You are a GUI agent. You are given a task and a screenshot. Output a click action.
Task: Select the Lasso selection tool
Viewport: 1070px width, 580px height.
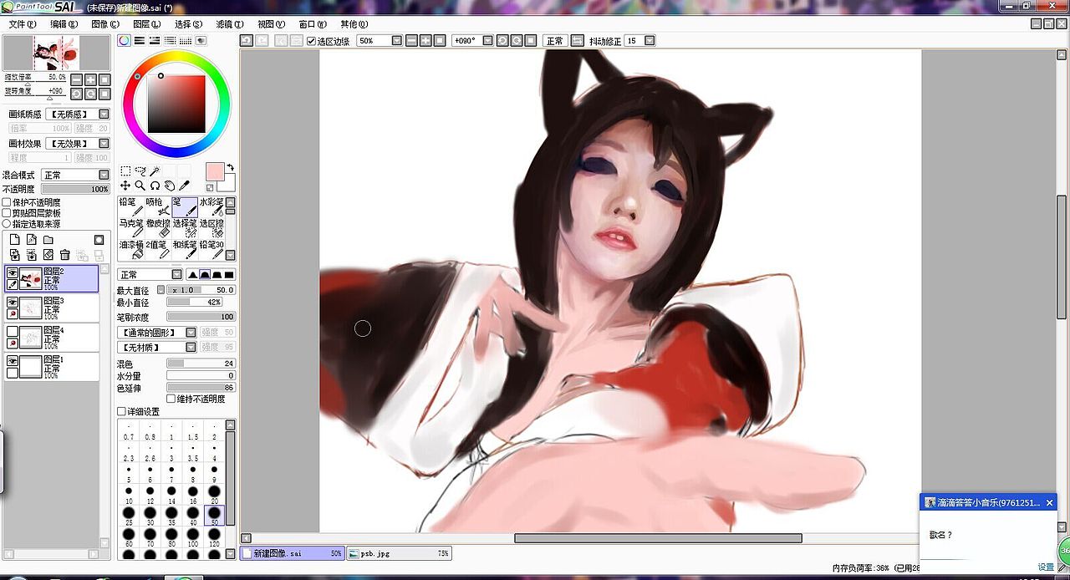click(140, 170)
